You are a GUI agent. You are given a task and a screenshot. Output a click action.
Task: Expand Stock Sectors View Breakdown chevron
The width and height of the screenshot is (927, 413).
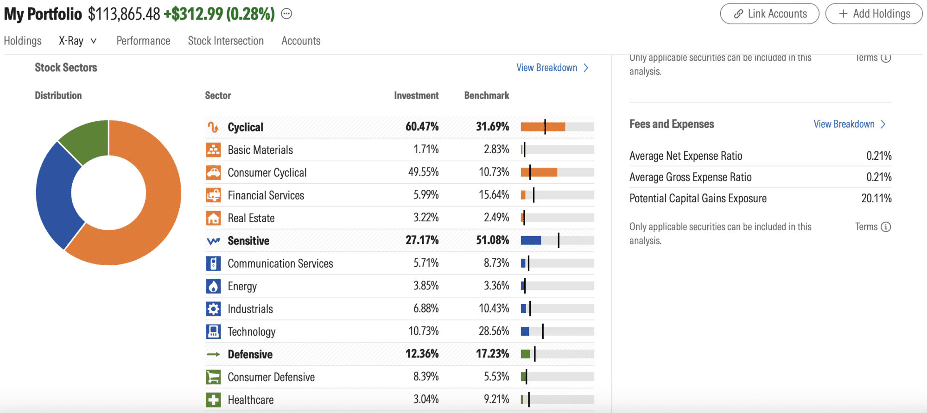(x=586, y=68)
